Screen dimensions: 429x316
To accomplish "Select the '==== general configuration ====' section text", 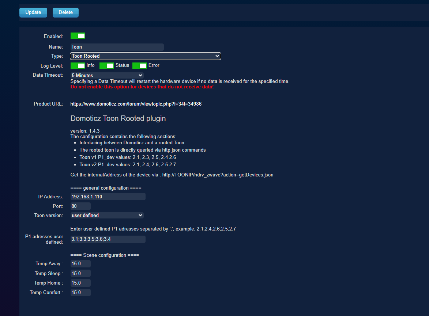I will tap(106, 188).
